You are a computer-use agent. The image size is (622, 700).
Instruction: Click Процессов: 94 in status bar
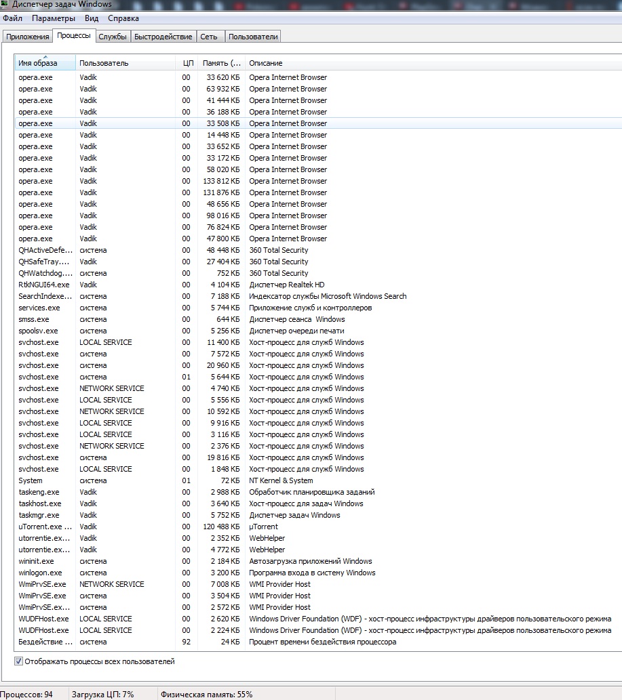(26, 695)
